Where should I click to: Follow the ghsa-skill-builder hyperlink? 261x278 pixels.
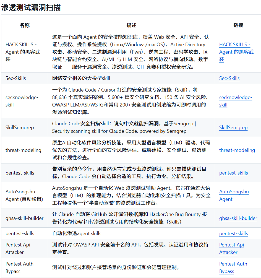pos(238,218)
